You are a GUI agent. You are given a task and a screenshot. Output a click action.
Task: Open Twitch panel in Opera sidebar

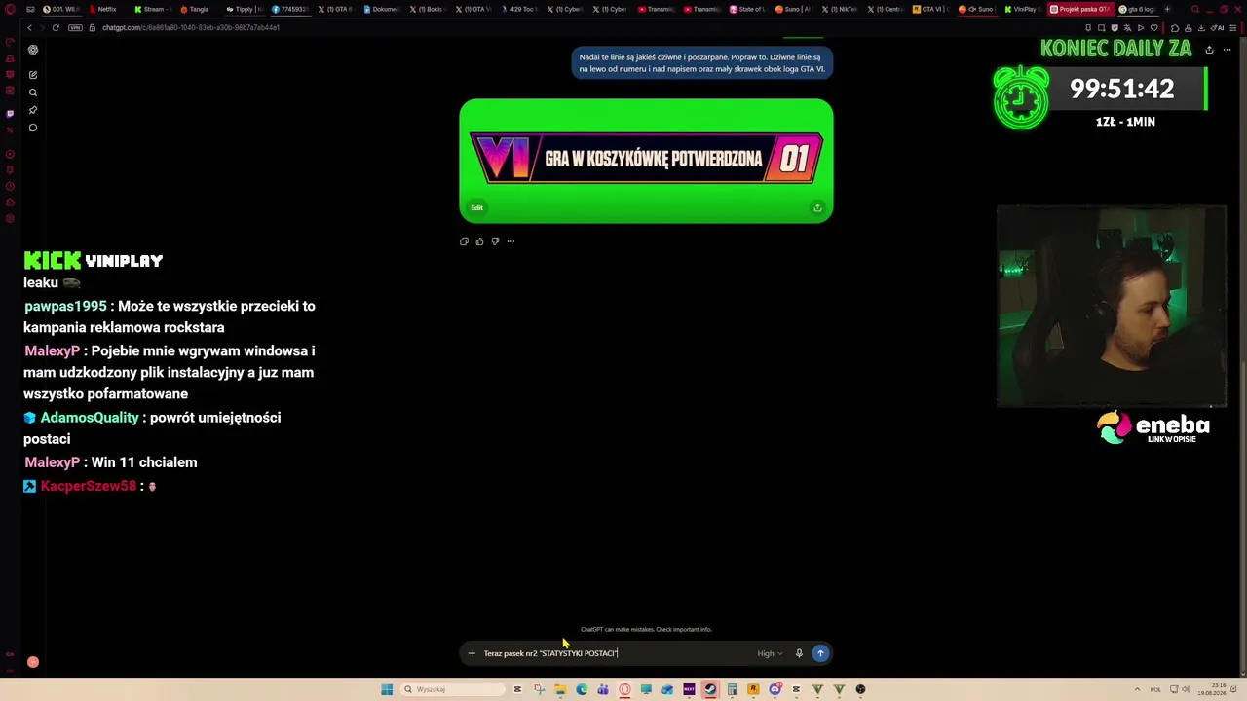[10, 113]
